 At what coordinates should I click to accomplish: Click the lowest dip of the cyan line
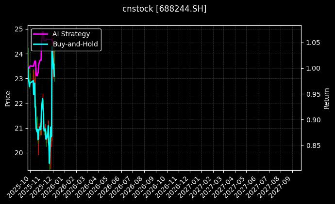click(49, 163)
